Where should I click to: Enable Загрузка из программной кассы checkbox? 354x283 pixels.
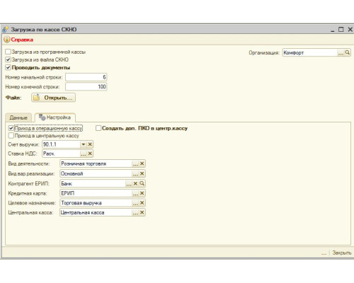pyautogui.click(x=8, y=52)
